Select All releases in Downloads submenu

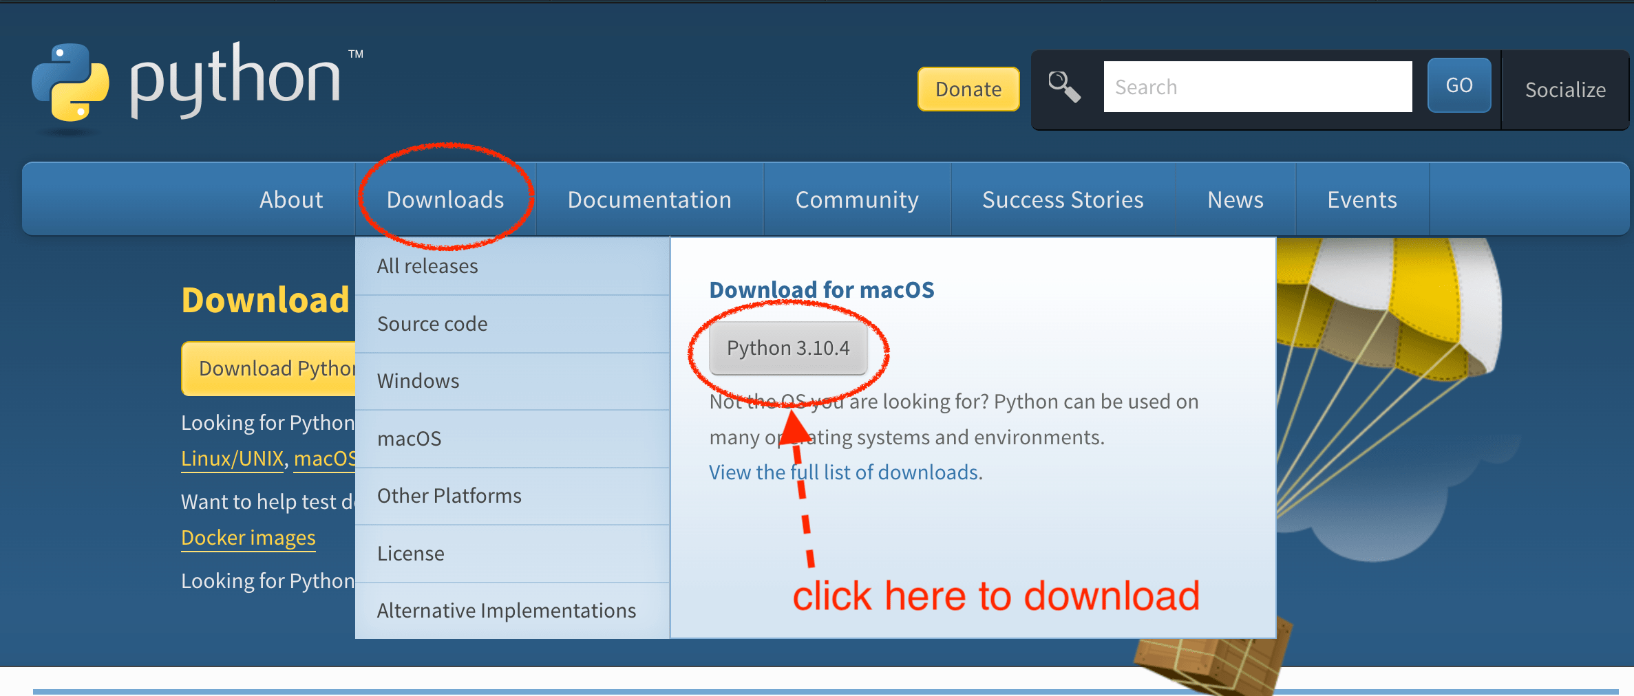point(512,266)
